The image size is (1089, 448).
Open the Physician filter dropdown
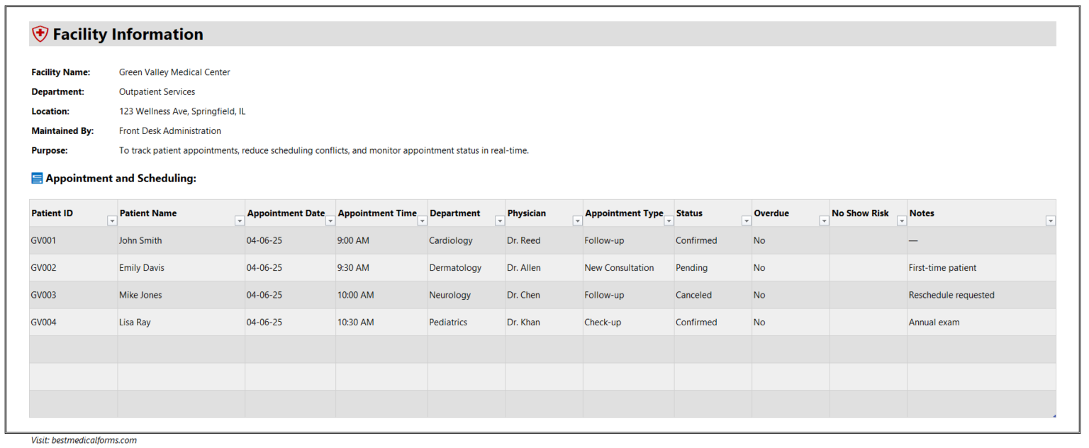578,221
